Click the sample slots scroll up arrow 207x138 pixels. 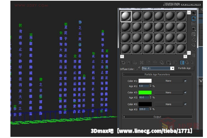[189, 13]
